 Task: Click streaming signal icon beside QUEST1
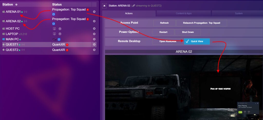point(23,45)
